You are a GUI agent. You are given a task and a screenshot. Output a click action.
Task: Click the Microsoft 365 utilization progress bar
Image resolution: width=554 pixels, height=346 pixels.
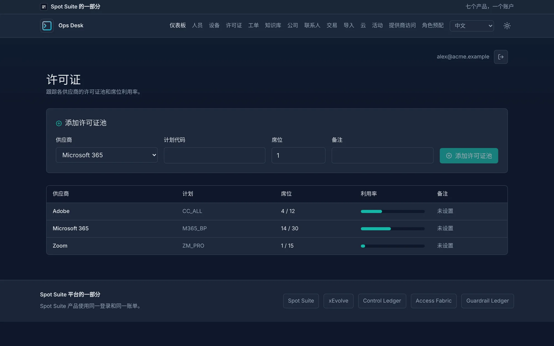click(x=393, y=229)
